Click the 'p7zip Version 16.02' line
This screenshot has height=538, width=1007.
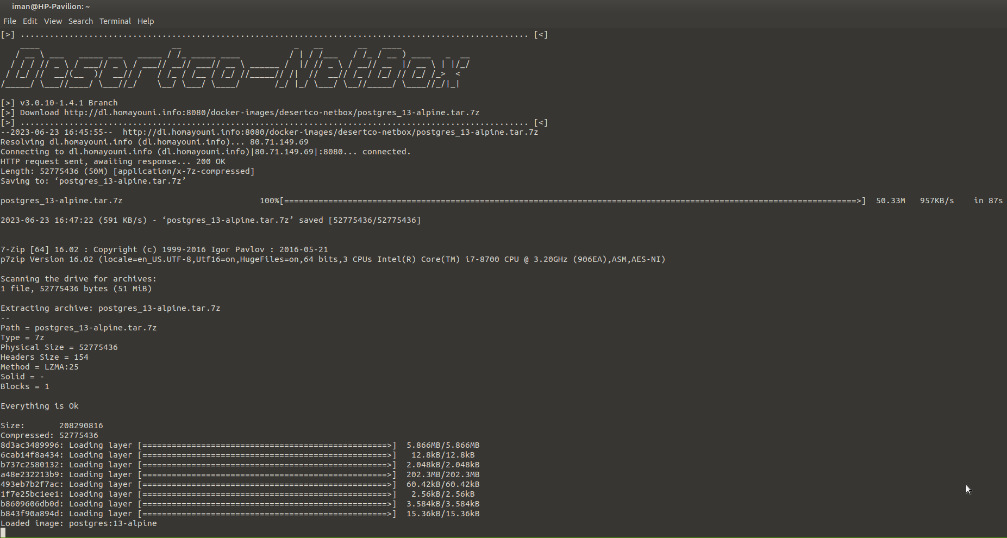(333, 259)
